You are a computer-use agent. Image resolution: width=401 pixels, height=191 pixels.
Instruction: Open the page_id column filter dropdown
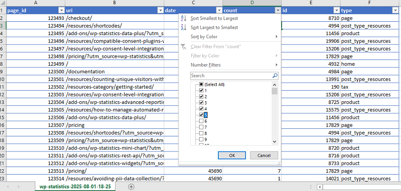click(61, 10)
